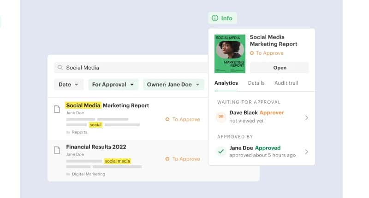This screenshot has width=369, height=198.
Task: Open the For Approval filter dropdown
Action: 113,85
